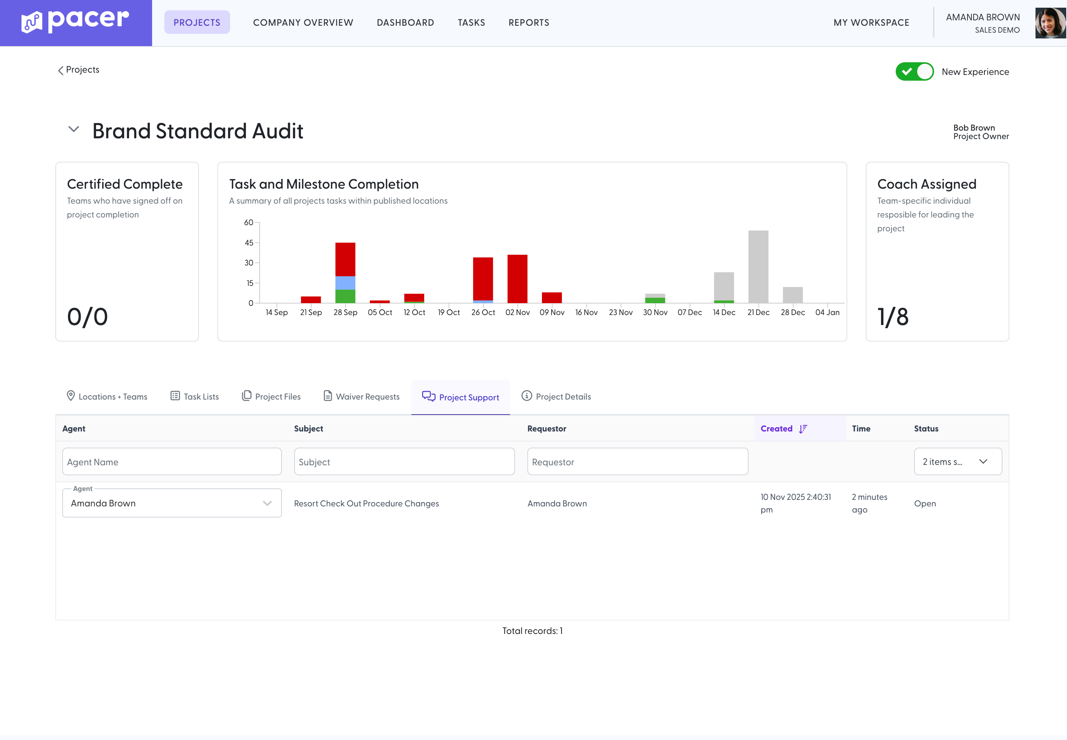Click the Brand Standard Audit title

198,131
